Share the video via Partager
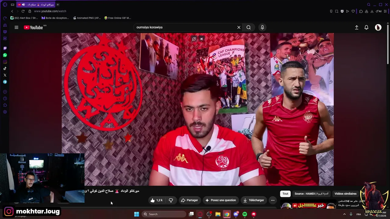 (x=189, y=200)
